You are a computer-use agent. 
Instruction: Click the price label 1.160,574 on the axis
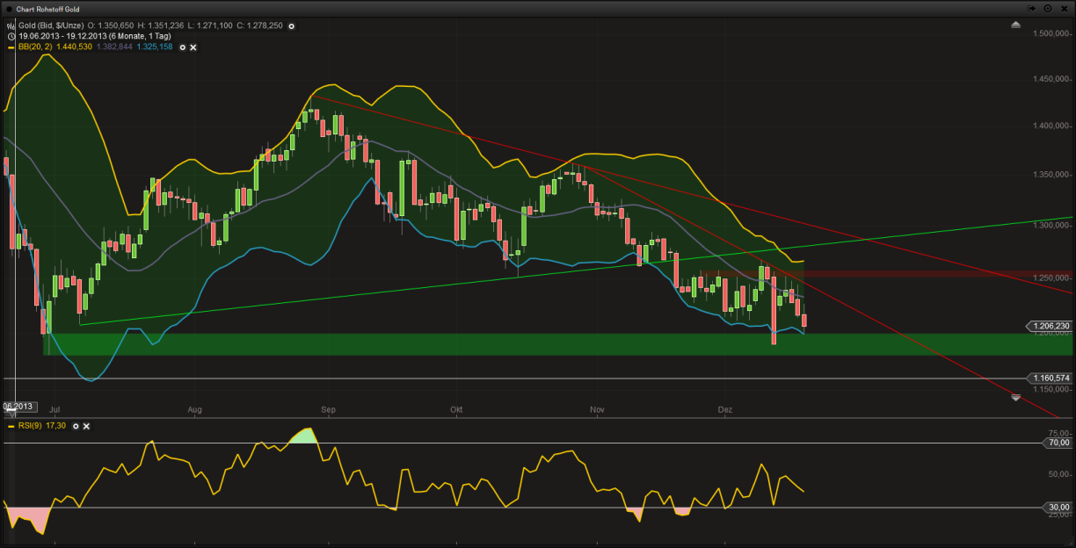[x=1050, y=379]
